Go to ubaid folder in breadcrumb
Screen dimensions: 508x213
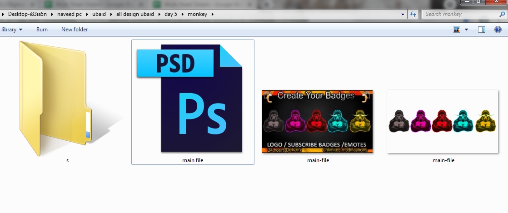(x=99, y=14)
